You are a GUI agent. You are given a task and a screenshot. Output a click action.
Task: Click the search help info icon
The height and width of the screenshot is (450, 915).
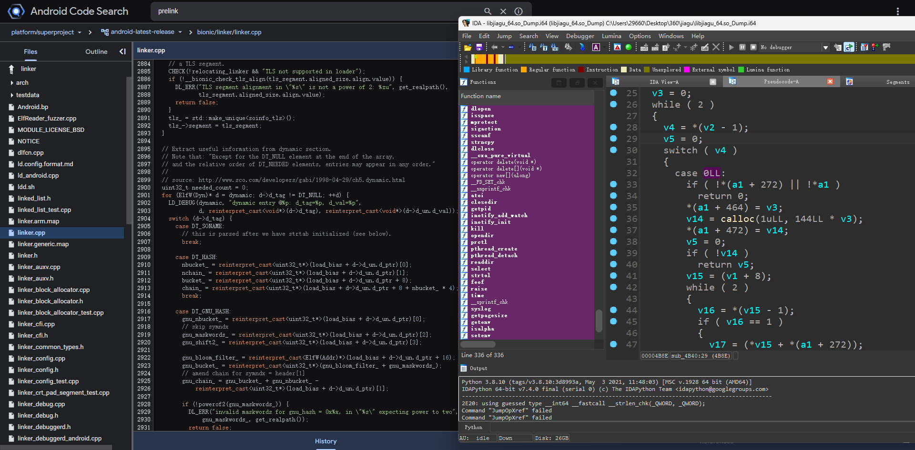coord(518,11)
